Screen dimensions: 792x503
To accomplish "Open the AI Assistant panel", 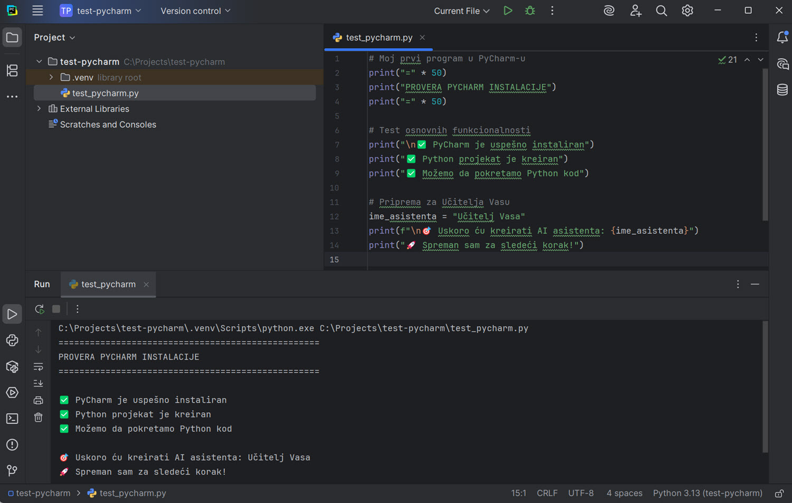I will (x=782, y=64).
